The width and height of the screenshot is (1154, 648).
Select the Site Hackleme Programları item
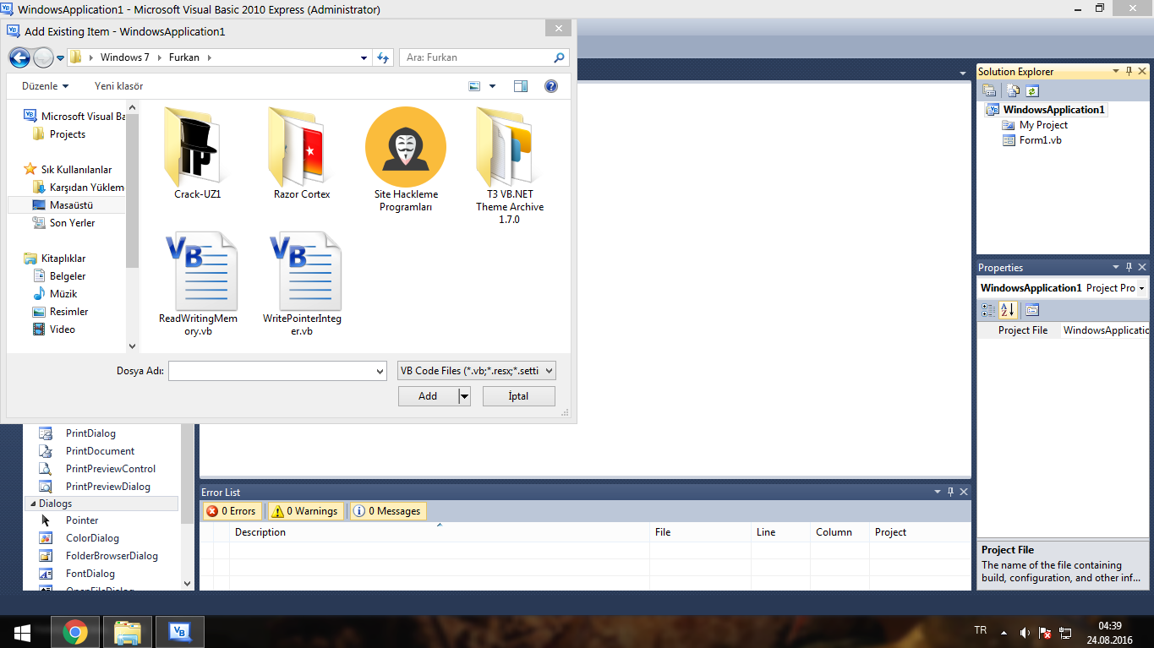(406, 160)
